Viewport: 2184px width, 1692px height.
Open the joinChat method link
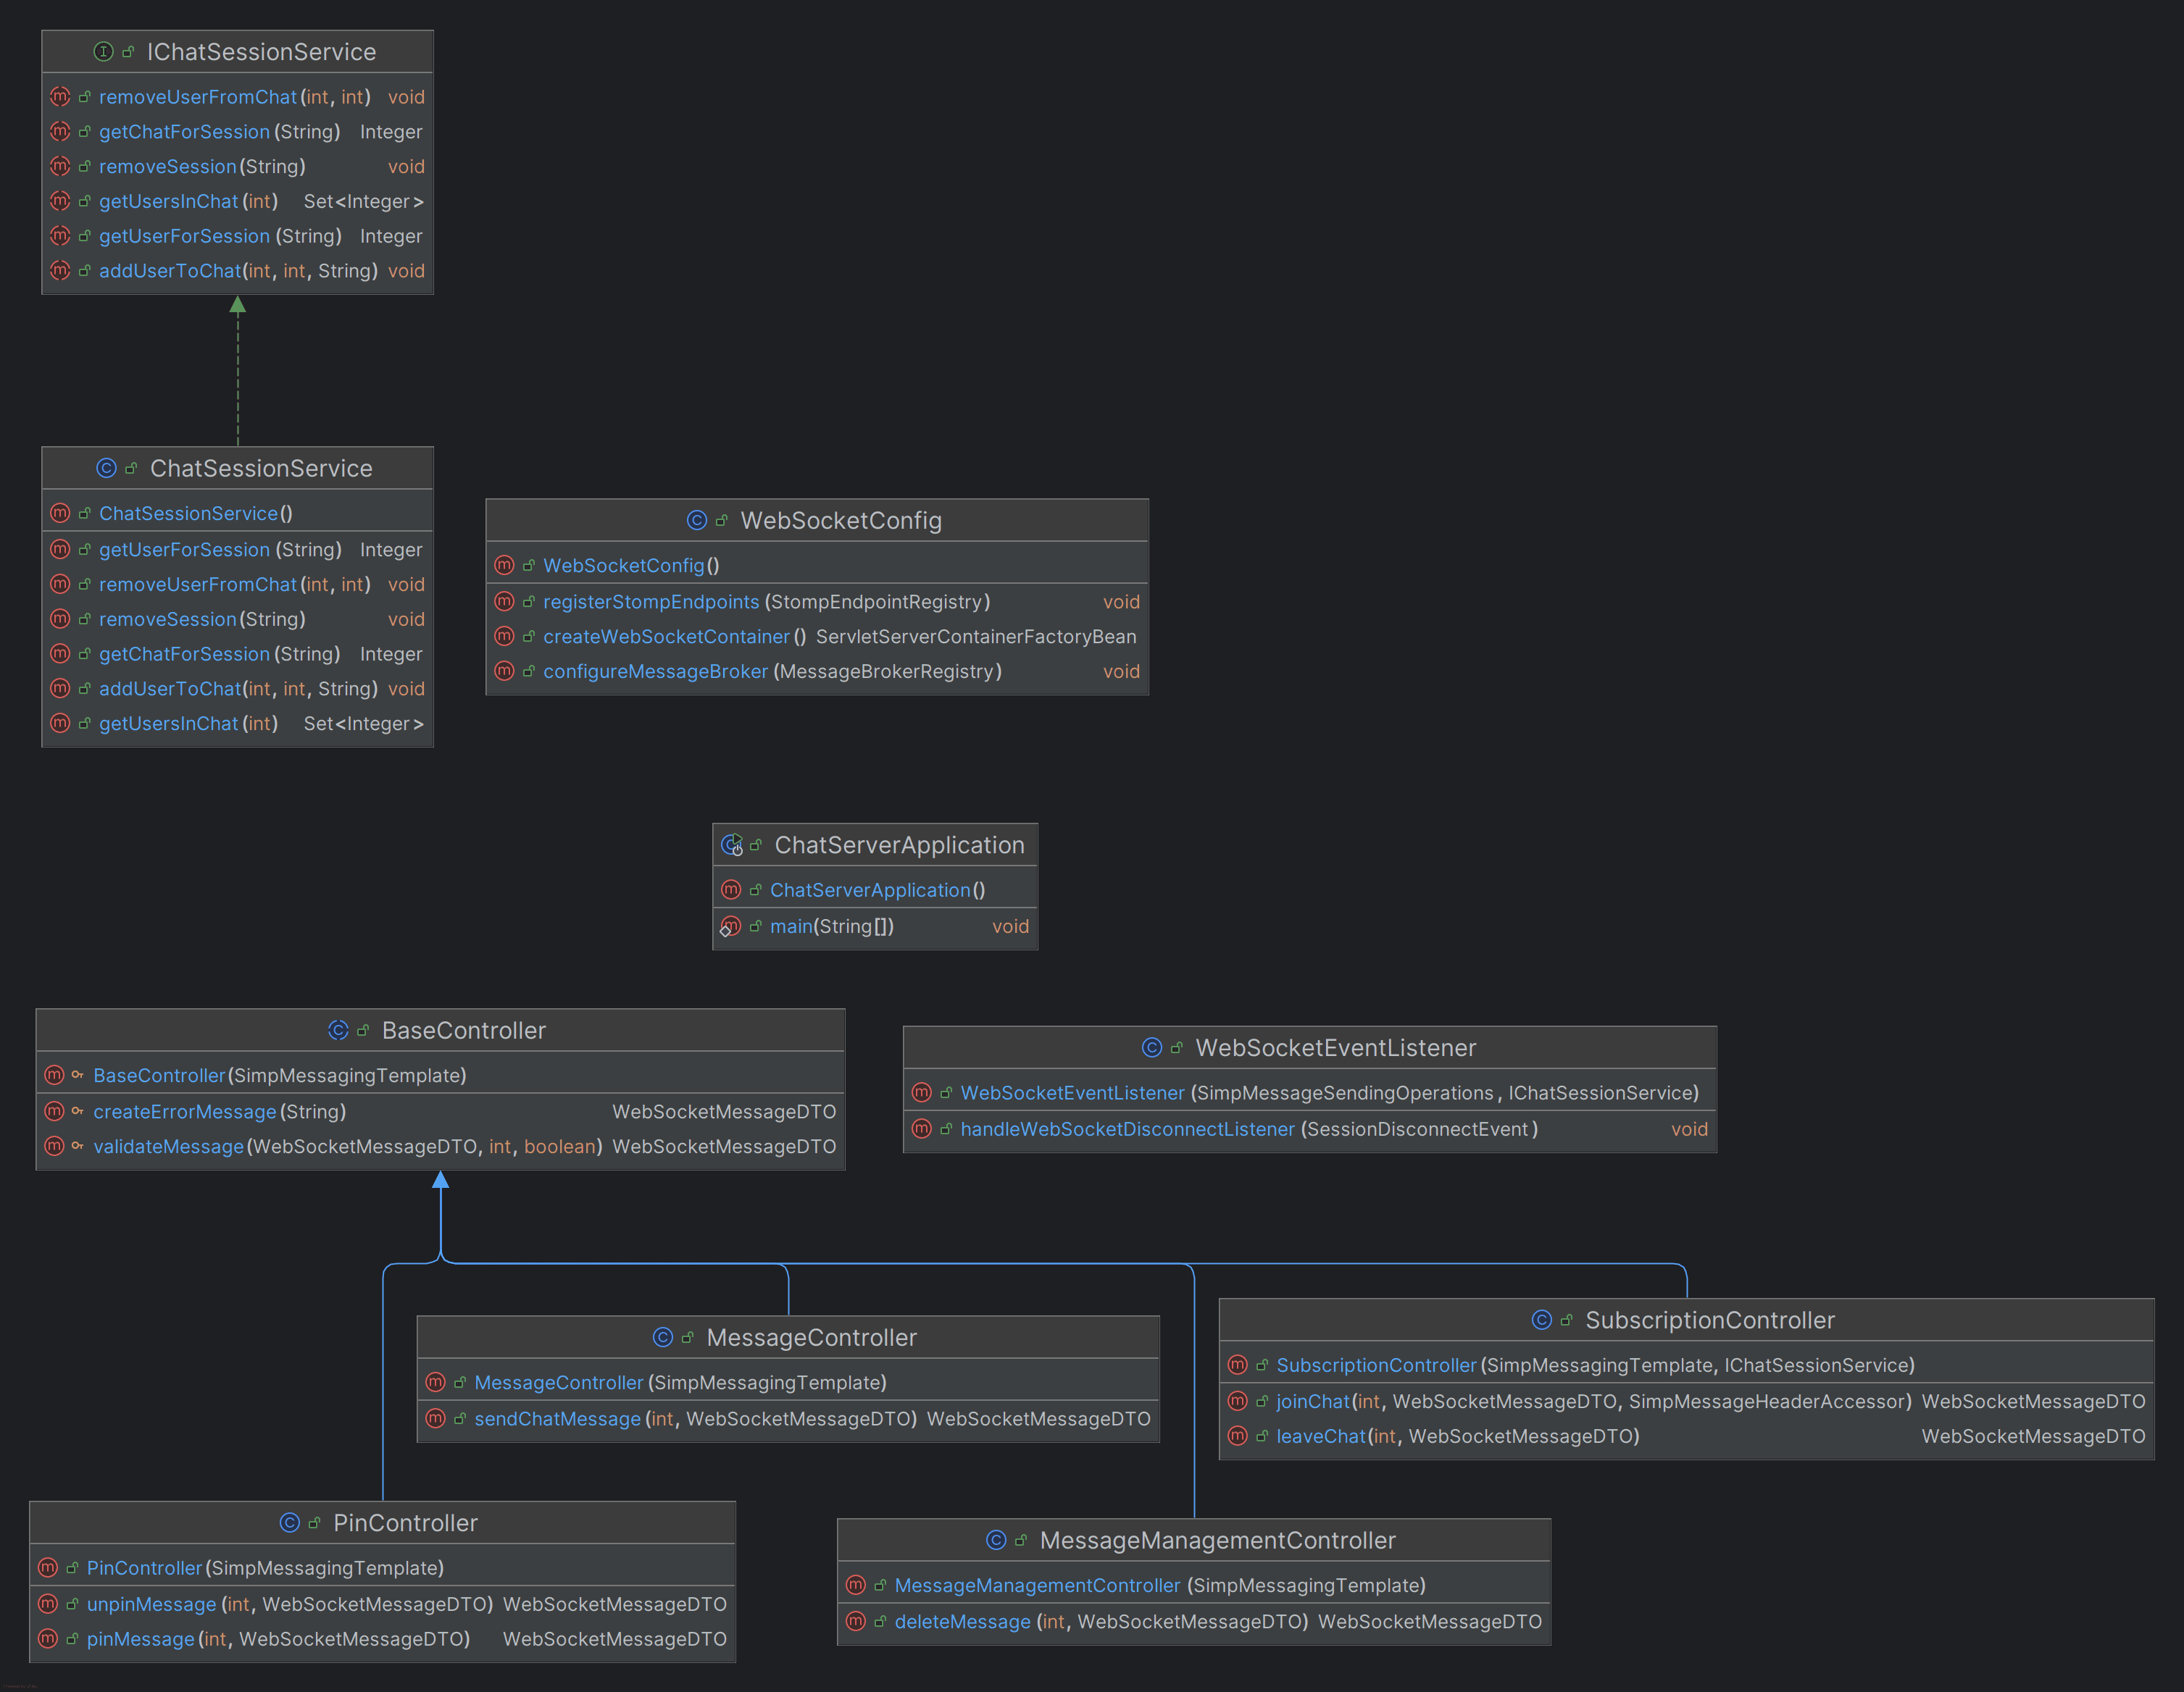pyautogui.click(x=1312, y=1401)
